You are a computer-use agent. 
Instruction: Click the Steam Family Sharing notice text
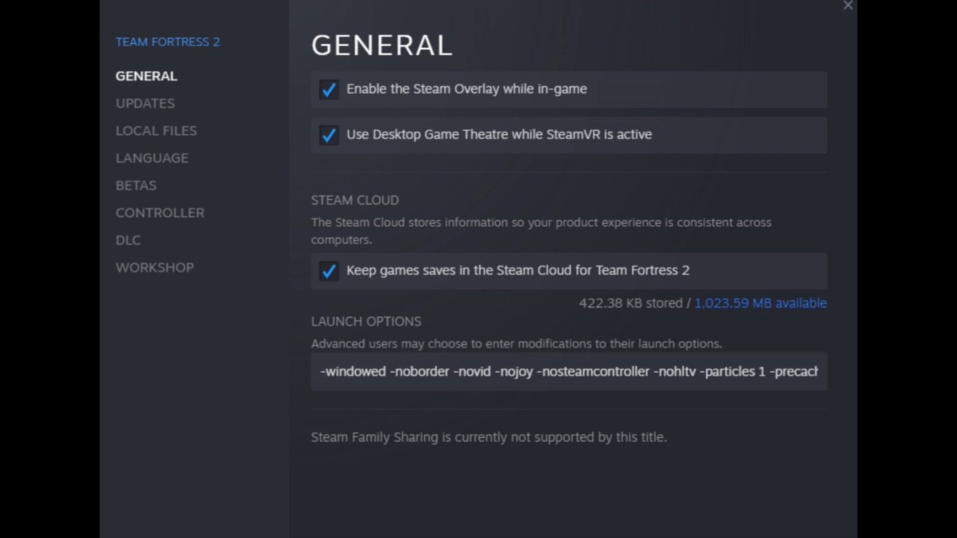(x=488, y=437)
